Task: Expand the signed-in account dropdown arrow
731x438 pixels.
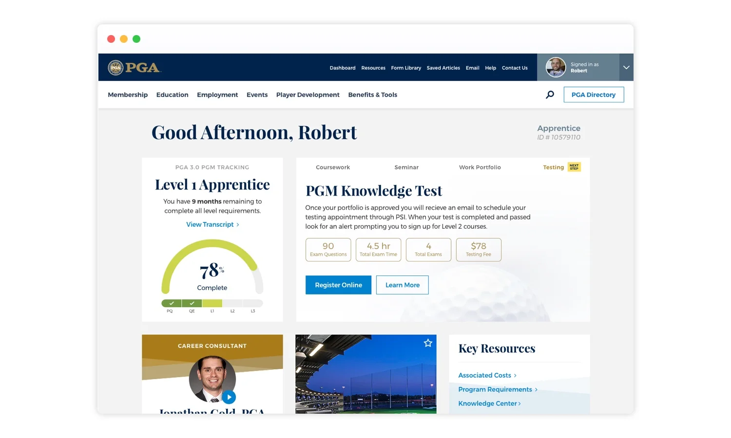Action: point(626,67)
